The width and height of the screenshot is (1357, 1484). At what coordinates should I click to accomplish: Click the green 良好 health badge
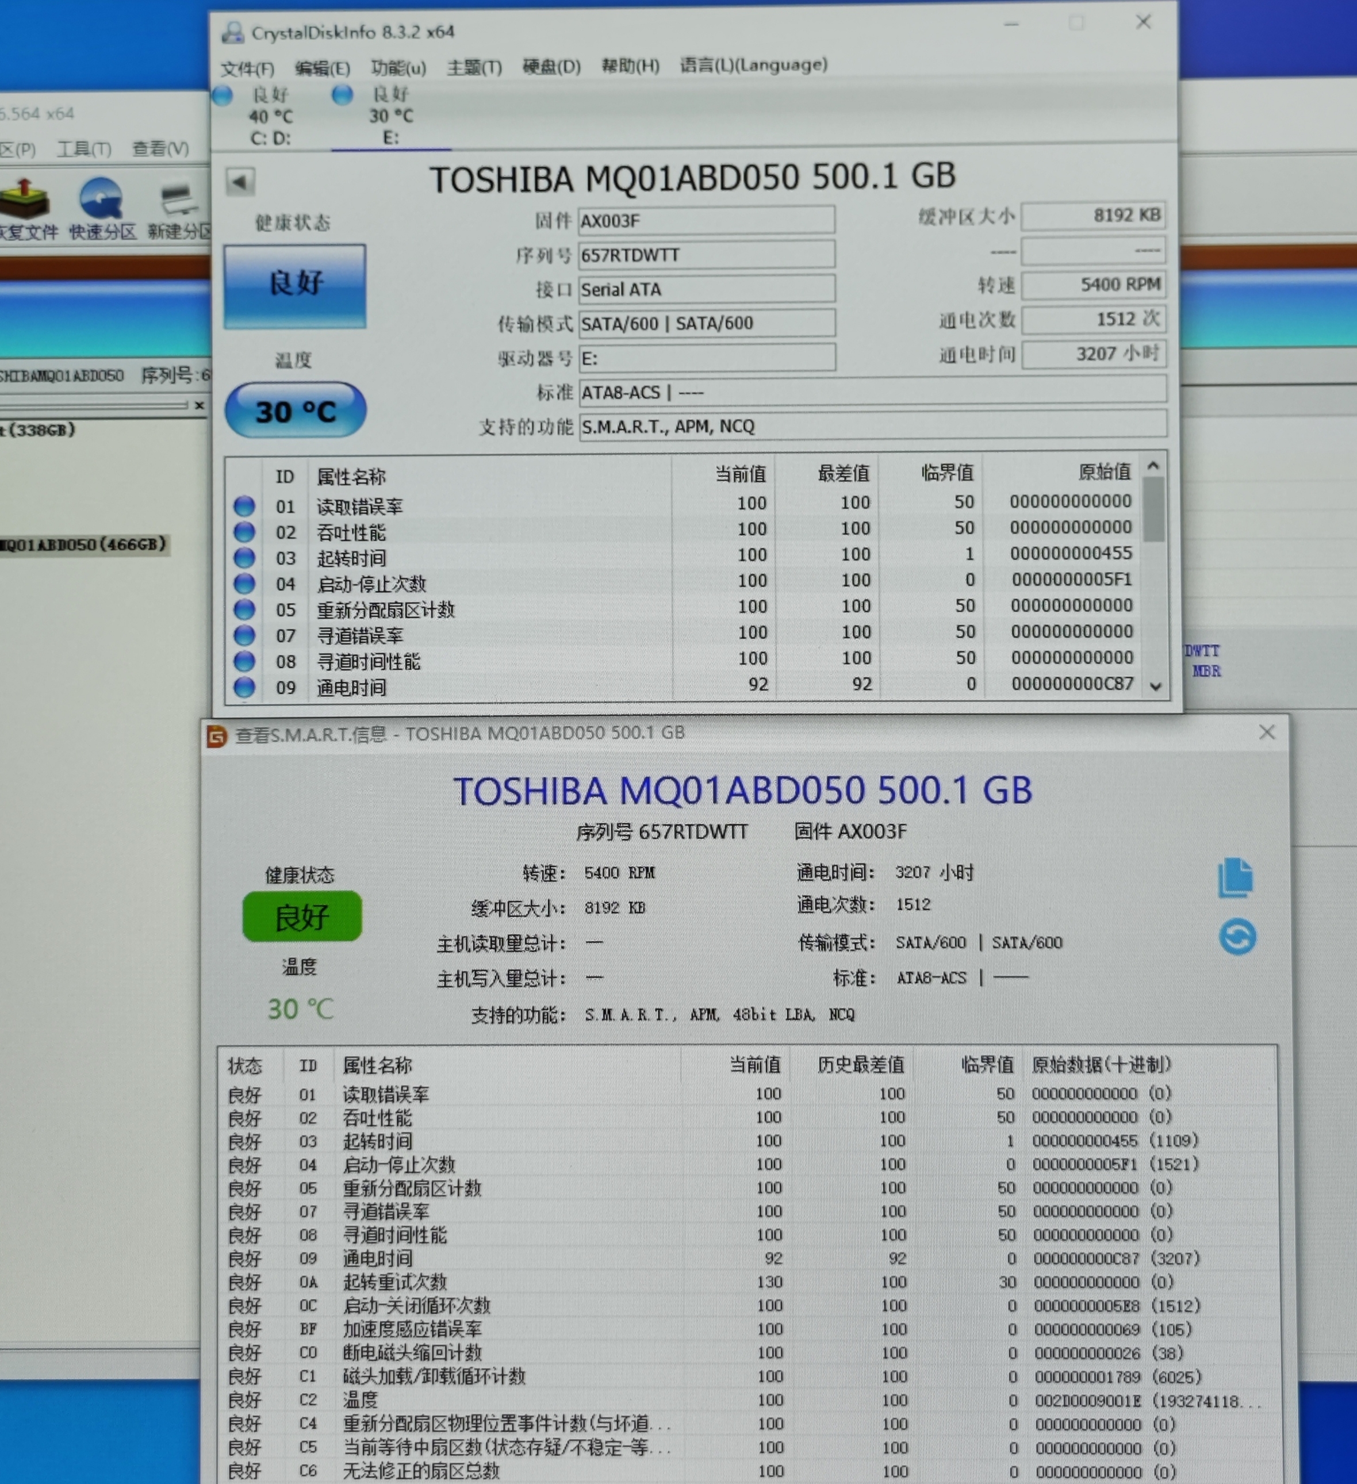click(302, 917)
